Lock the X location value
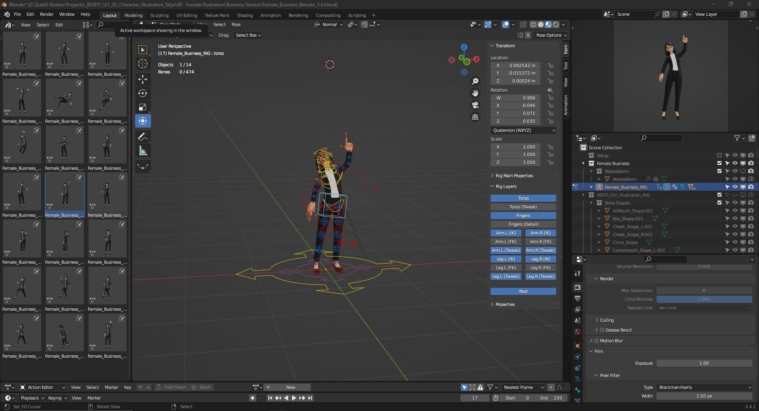Viewport: 759px width, 411px height. pos(550,66)
